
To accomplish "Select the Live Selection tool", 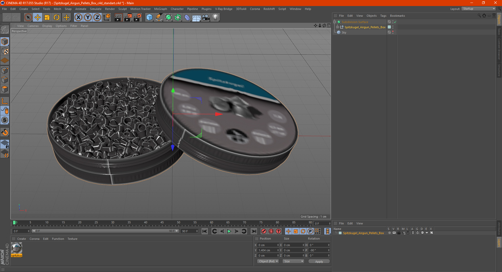I will pos(28,18).
